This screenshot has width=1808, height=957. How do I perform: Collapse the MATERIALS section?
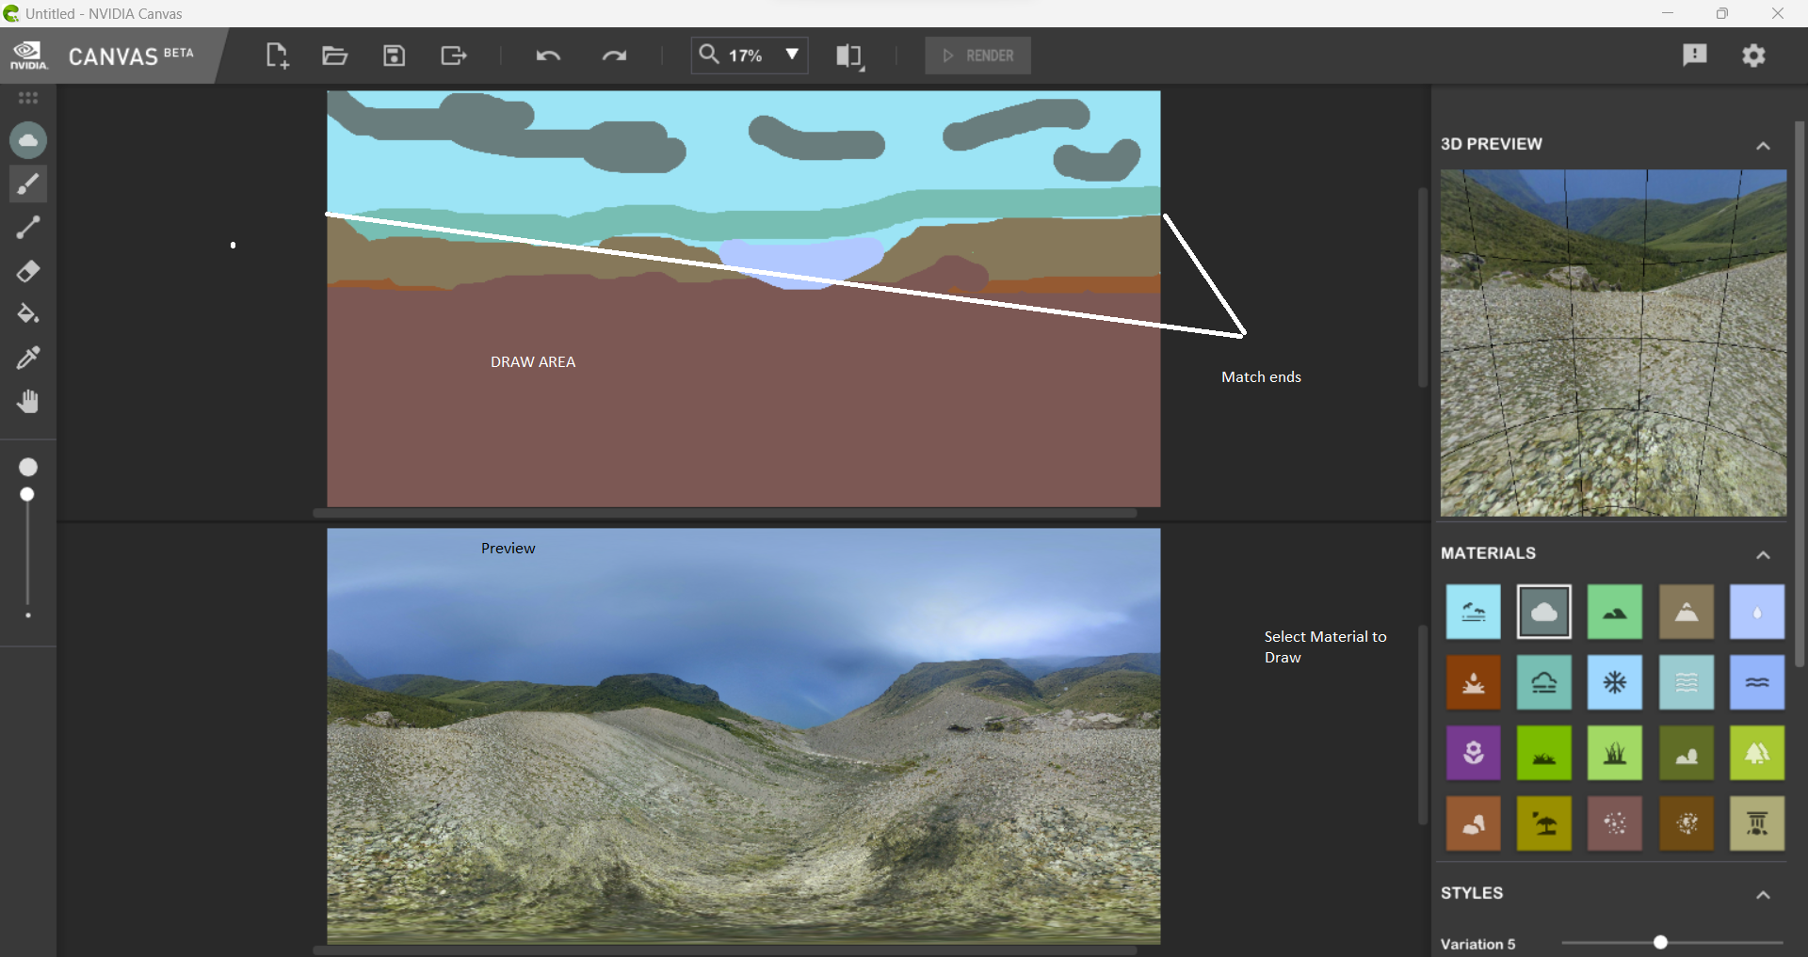point(1763,554)
